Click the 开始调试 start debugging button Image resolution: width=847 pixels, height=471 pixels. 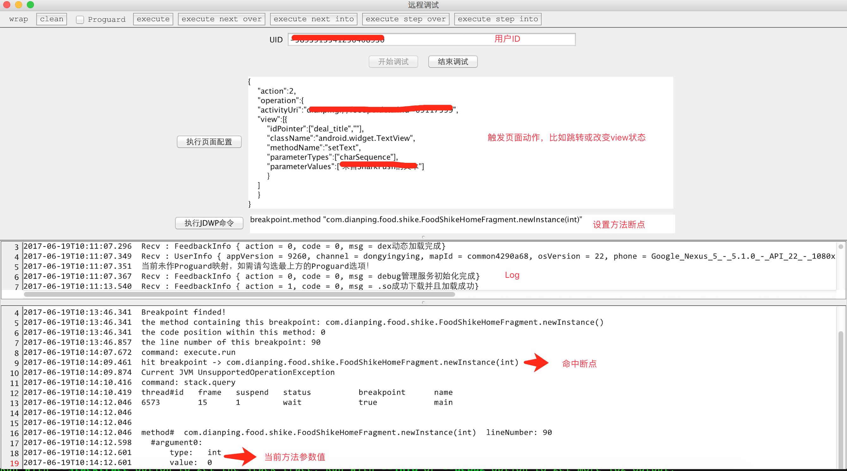tap(393, 61)
